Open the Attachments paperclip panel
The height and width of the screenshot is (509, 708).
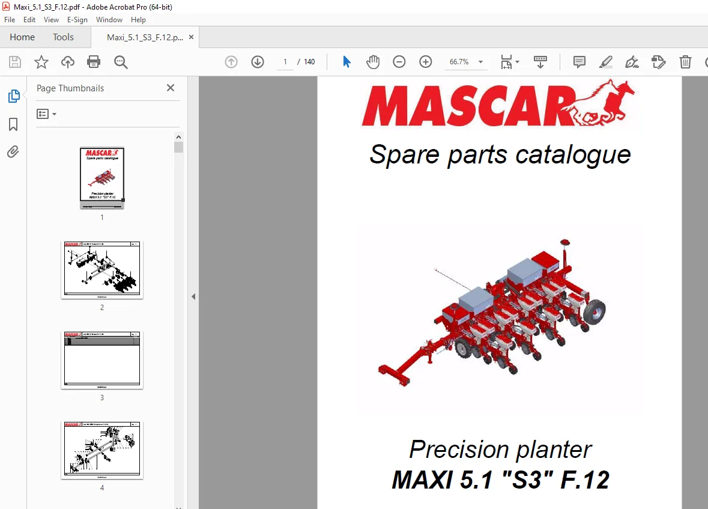coord(13,152)
